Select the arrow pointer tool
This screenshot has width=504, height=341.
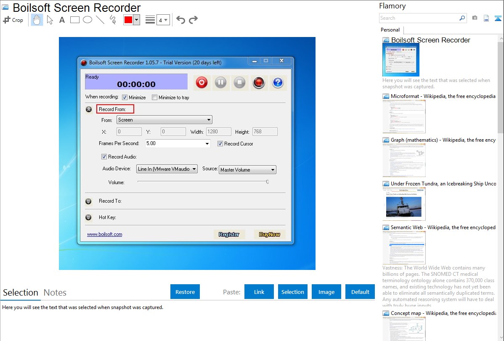click(x=50, y=20)
